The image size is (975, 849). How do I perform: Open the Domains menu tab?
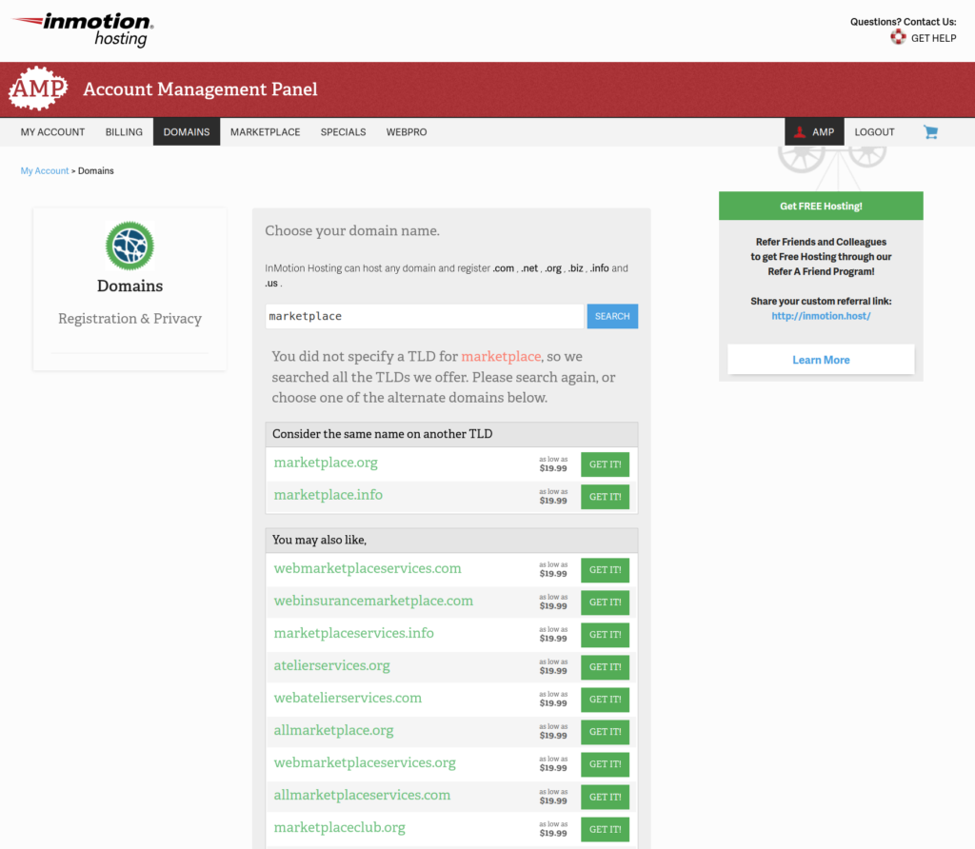pyautogui.click(x=187, y=131)
